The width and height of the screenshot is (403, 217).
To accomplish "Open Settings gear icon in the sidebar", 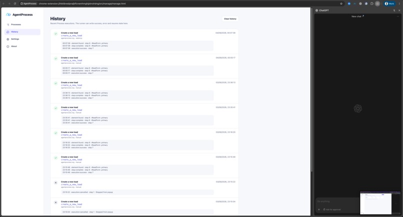I will click(7, 39).
